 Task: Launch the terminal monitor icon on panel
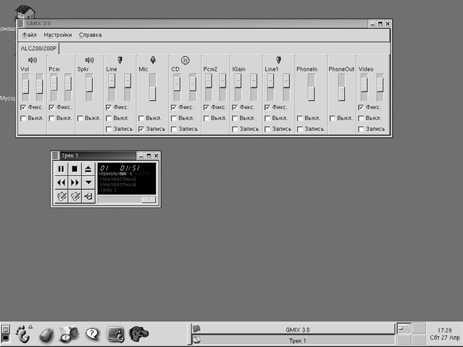pos(115,333)
